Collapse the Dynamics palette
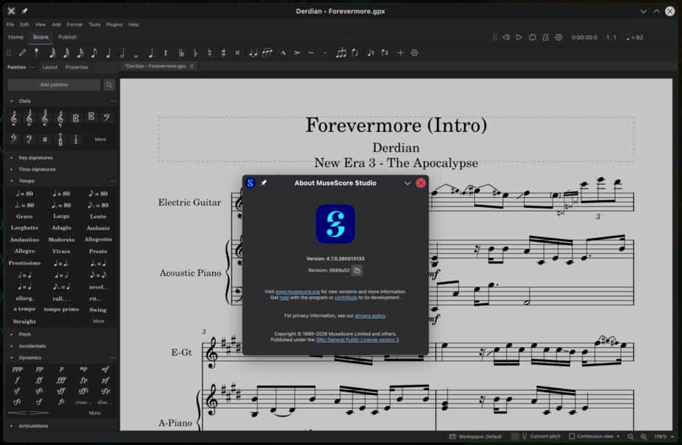This screenshot has height=445, width=682. click(x=12, y=358)
